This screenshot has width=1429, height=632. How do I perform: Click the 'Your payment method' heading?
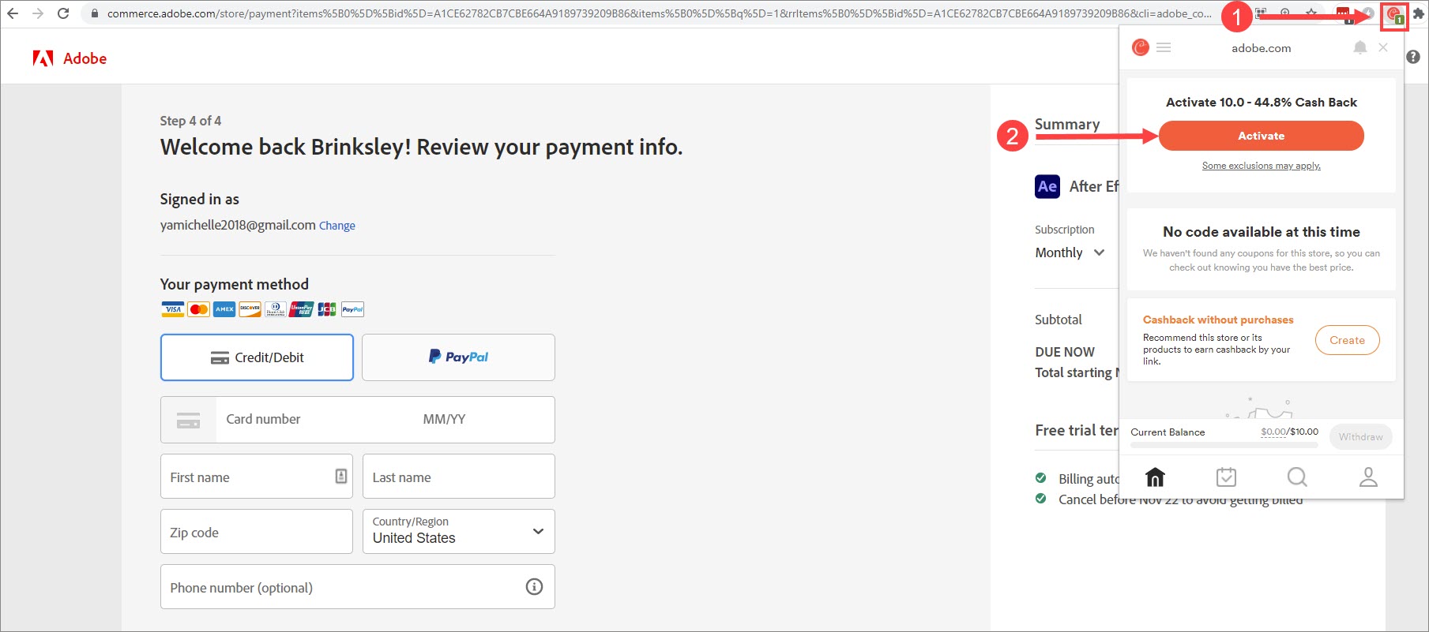coord(235,284)
